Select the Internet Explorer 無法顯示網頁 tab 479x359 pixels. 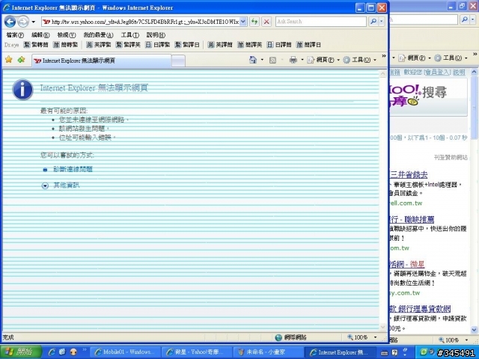click(102, 61)
